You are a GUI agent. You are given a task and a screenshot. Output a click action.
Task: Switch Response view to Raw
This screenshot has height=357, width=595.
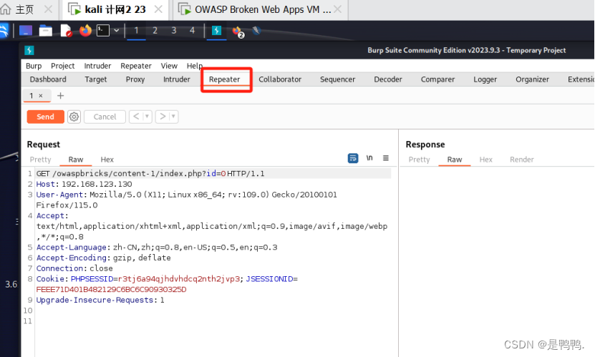point(454,160)
